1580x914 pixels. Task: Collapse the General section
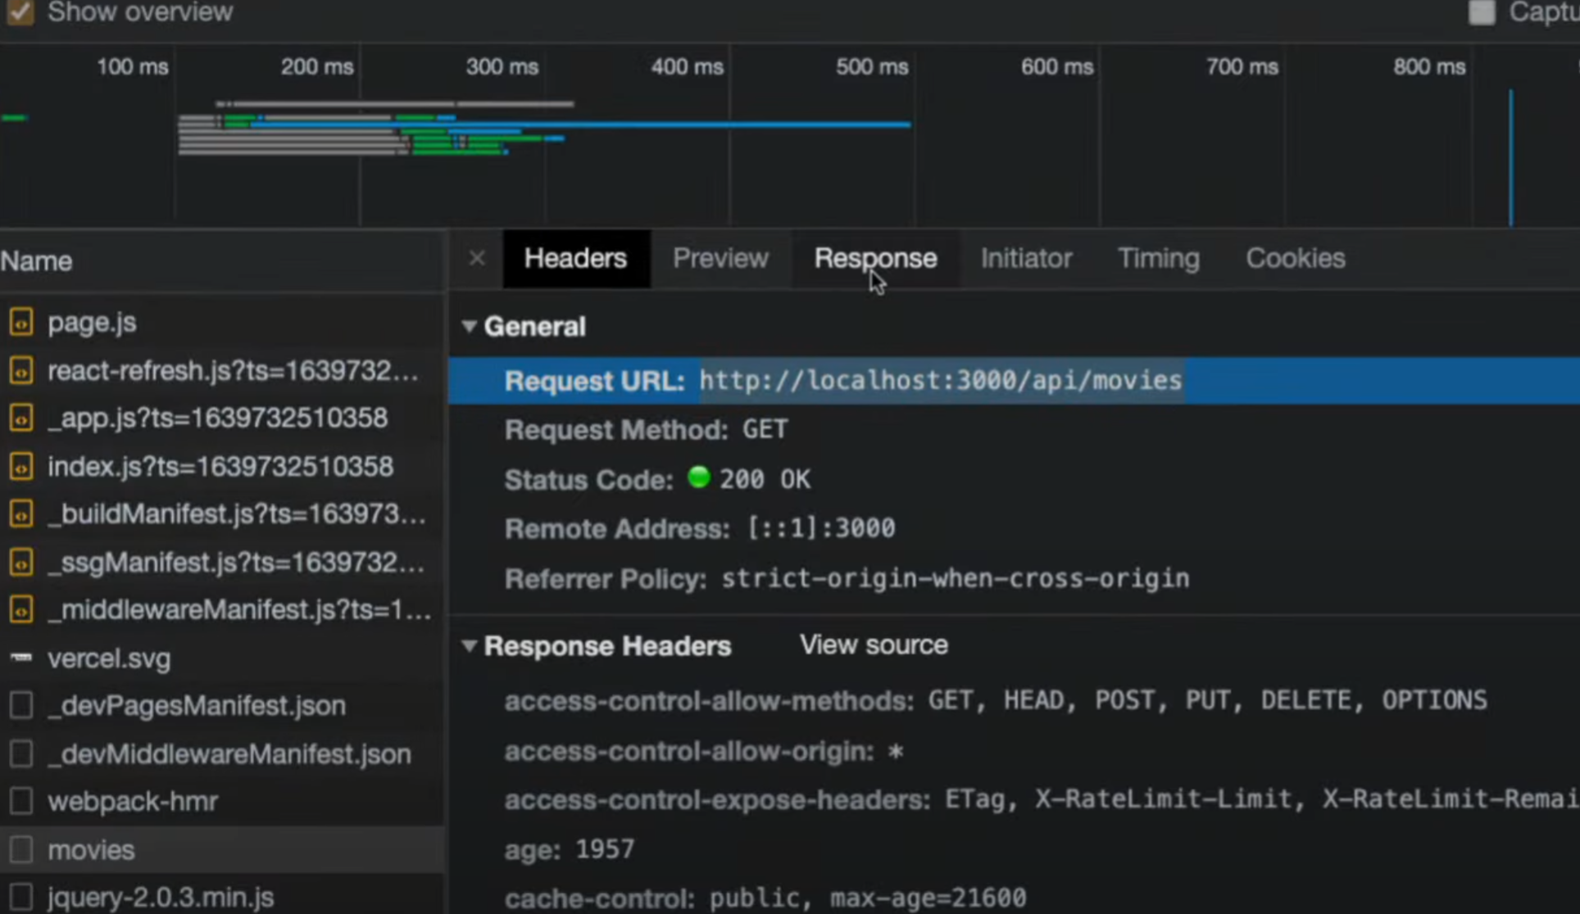[x=469, y=327]
